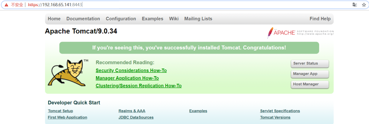Click the Developer Quick Start heading

click(x=74, y=103)
